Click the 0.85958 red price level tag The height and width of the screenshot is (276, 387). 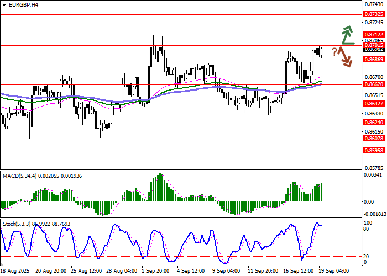pyautogui.click(x=373, y=150)
